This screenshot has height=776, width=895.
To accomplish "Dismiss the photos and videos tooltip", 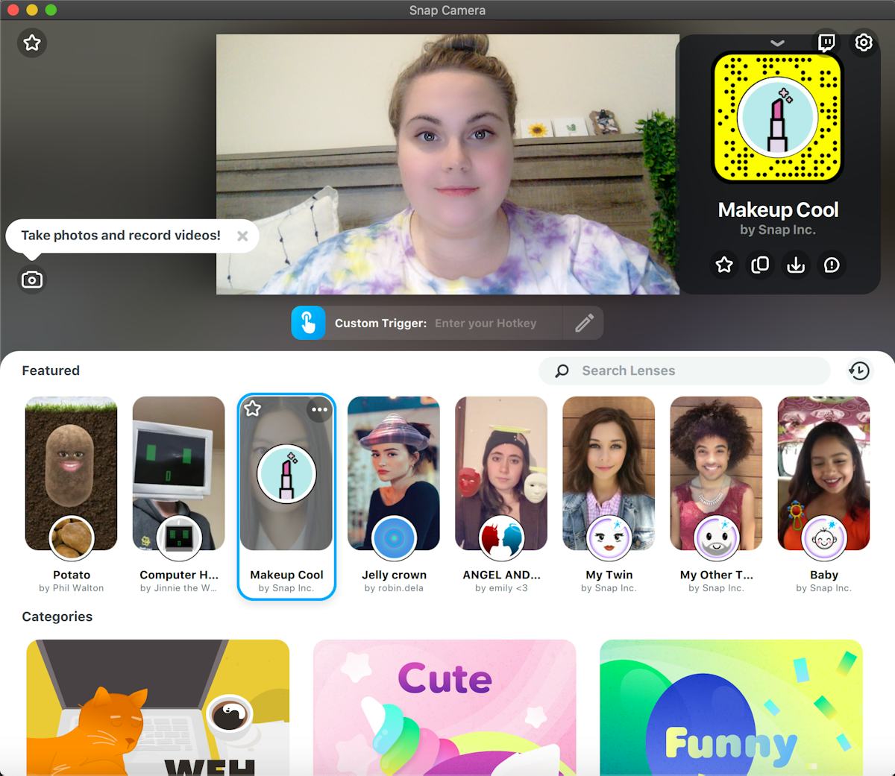I will (242, 236).
